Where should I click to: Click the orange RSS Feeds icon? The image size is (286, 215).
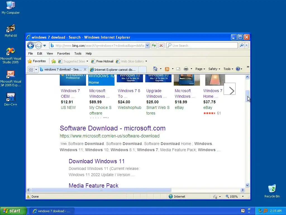[x=167, y=69]
